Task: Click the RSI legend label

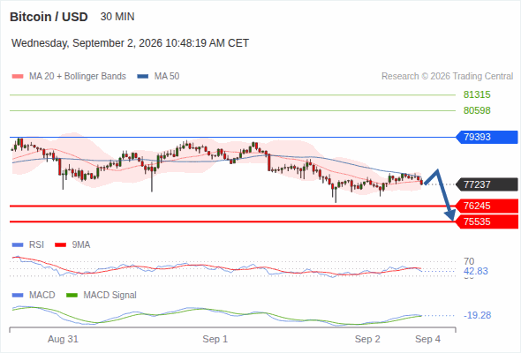Action: pos(36,244)
